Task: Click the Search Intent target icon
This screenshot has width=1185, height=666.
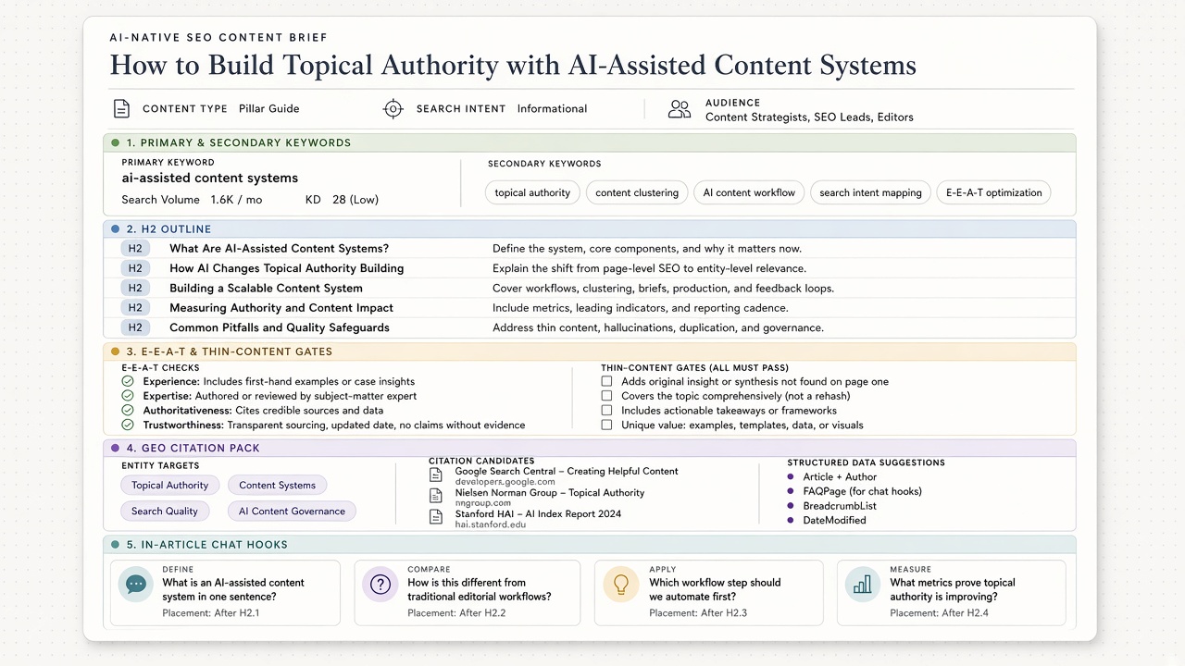Action: (x=393, y=109)
